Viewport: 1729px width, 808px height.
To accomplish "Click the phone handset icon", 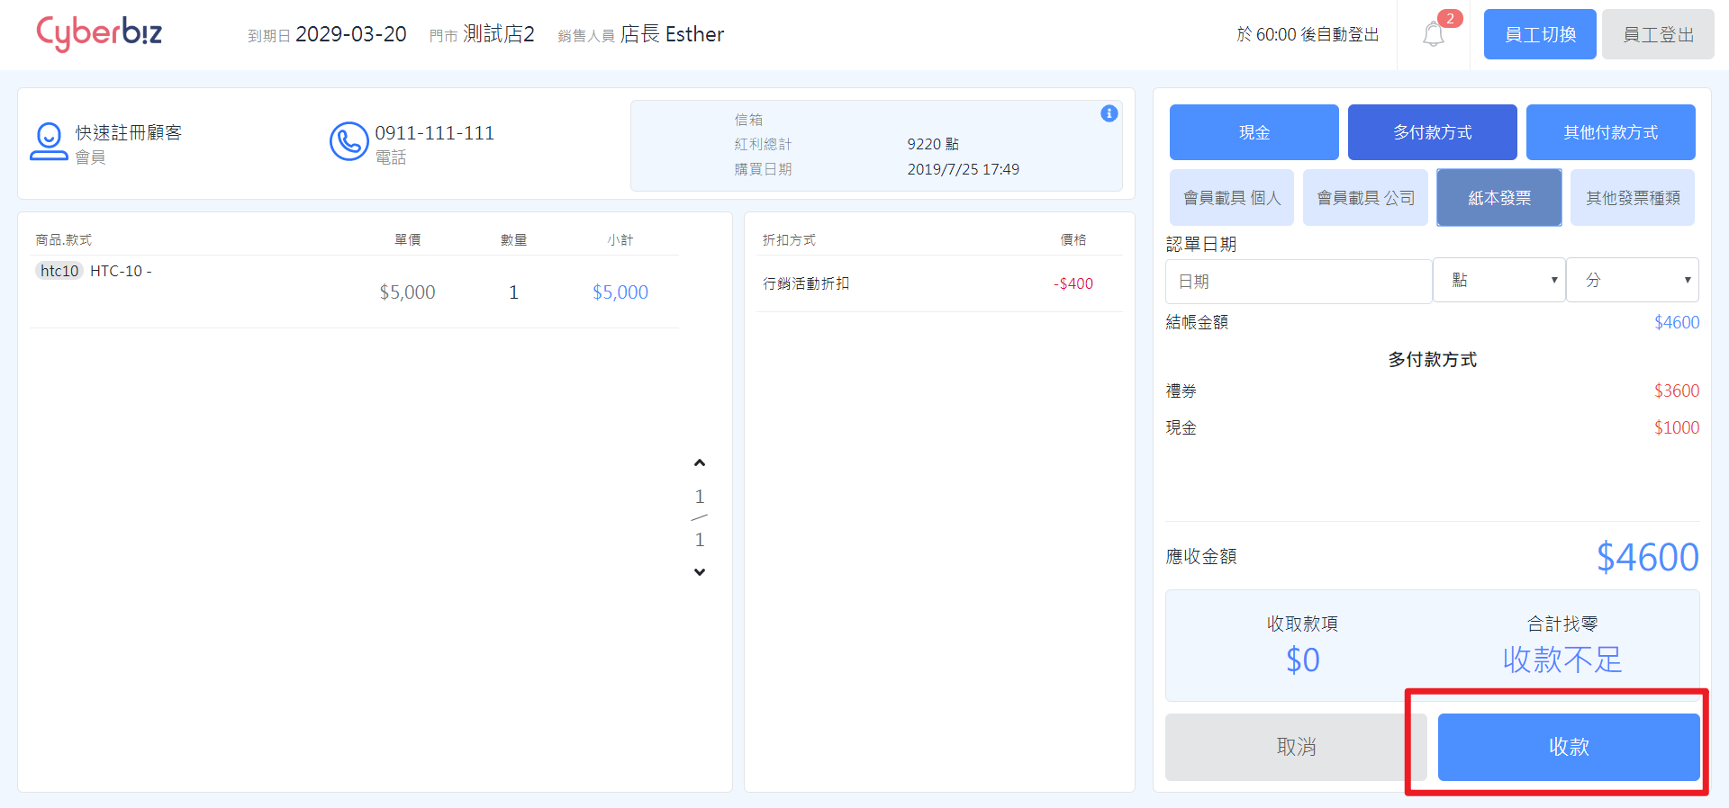I will pos(349,141).
